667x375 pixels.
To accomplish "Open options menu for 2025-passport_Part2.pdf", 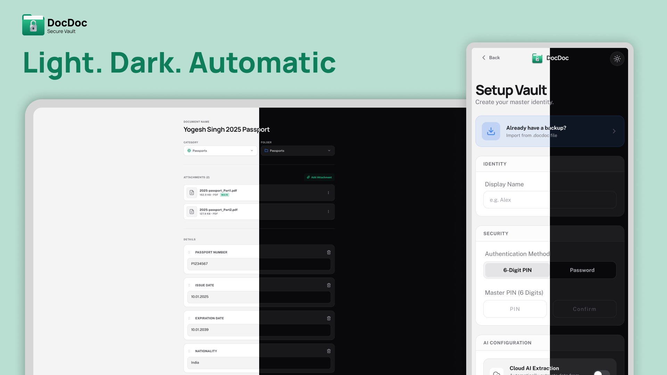I will pos(328,211).
